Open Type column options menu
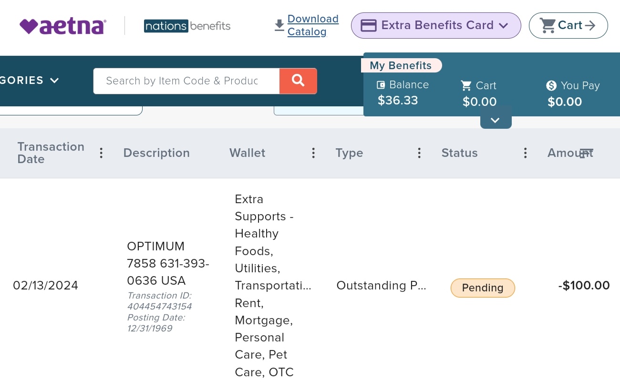This screenshot has width=620, height=391. (x=419, y=153)
